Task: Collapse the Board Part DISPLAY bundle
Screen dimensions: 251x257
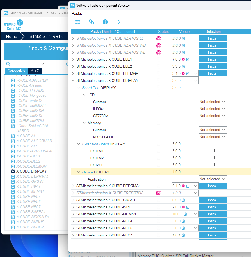Action: (x=79, y=88)
